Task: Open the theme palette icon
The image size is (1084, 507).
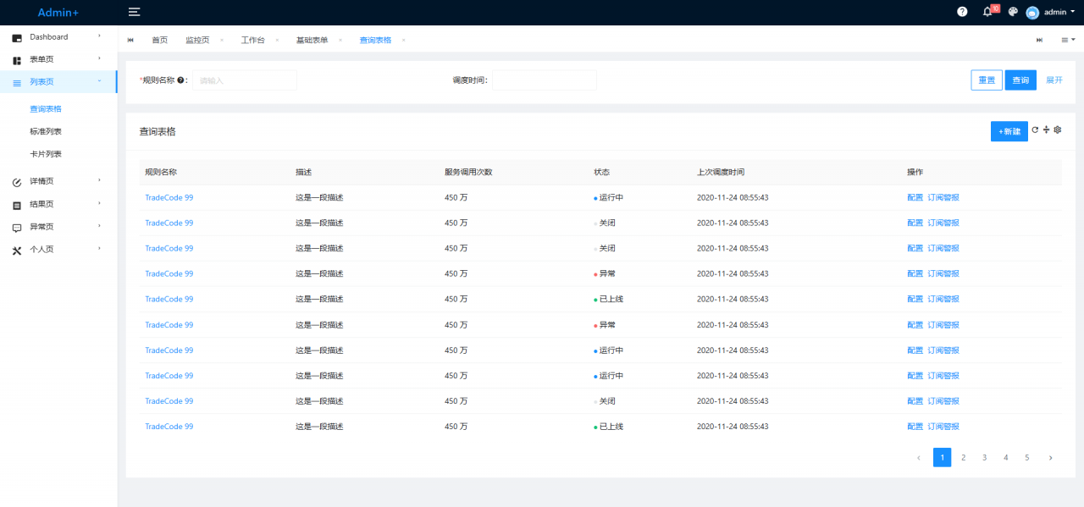Action: point(1012,12)
